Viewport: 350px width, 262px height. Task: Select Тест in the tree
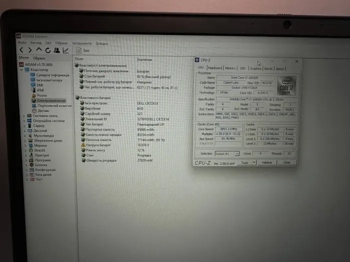39,179
